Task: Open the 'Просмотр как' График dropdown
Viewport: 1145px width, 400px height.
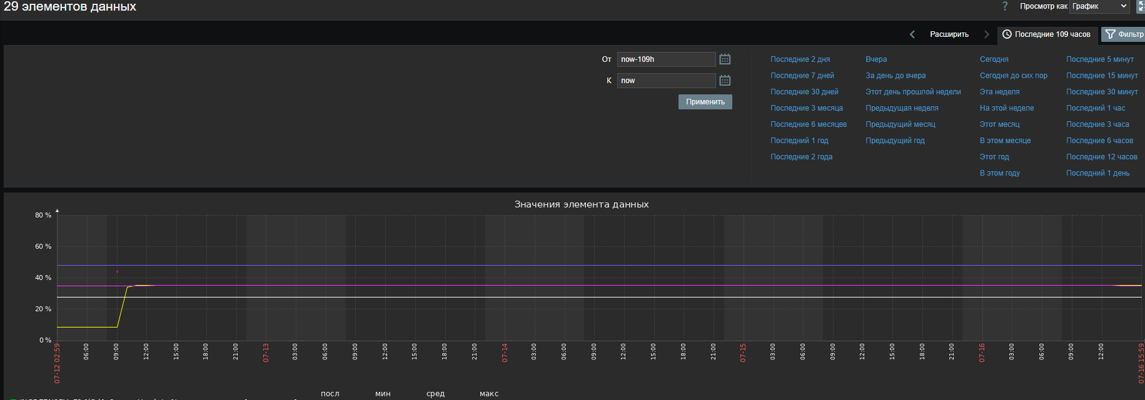Action: [1099, 6]
